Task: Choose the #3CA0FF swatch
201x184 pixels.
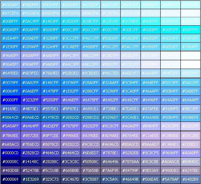Action: [x=131, y=91]
